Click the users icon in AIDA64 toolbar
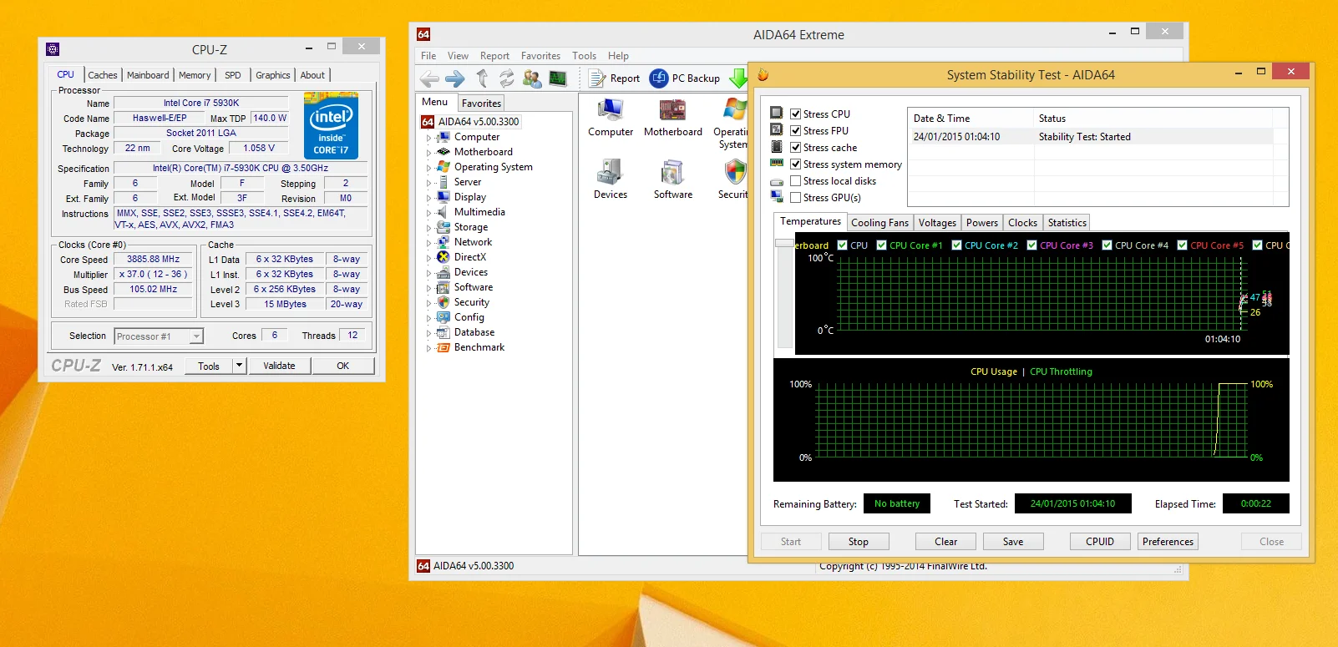 point(532,78)
